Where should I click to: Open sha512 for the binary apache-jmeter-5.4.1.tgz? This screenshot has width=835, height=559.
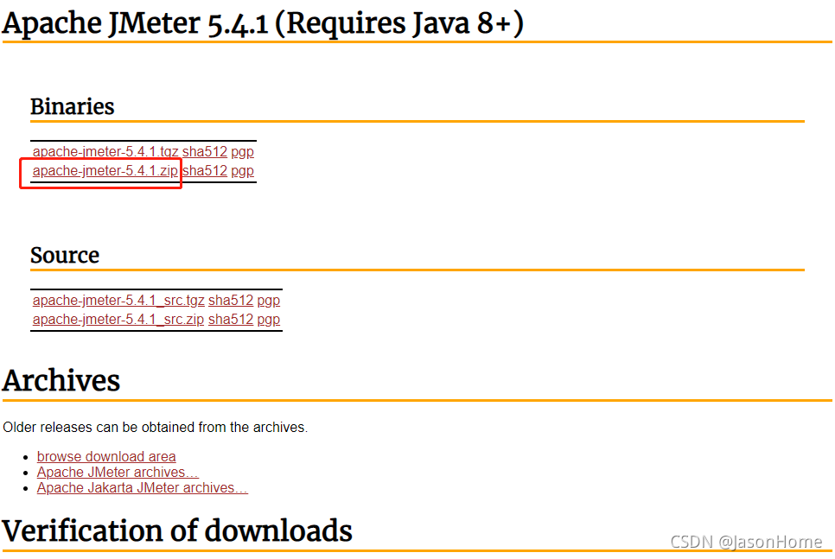pyautogui.click(x=205, y=152)
